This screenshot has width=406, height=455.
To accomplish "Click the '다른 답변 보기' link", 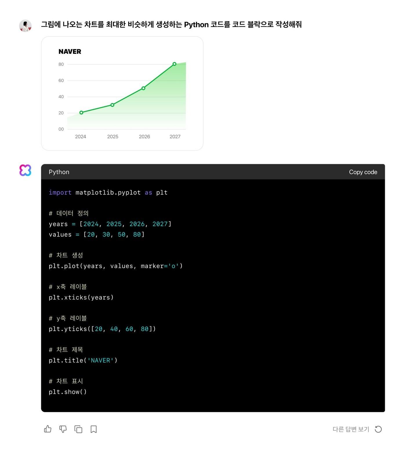I will tap(351, 429).
